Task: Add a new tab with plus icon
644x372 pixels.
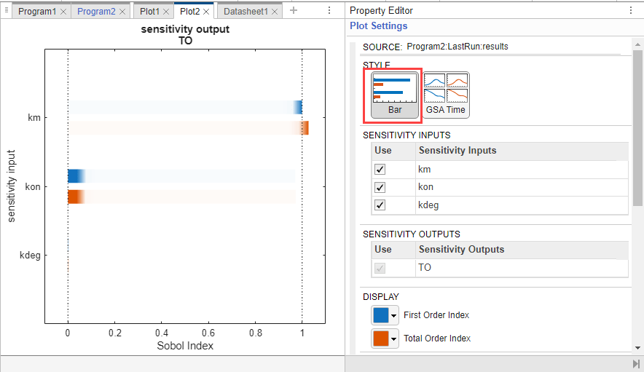Action: pyautogui.click(x=294, y=11)
